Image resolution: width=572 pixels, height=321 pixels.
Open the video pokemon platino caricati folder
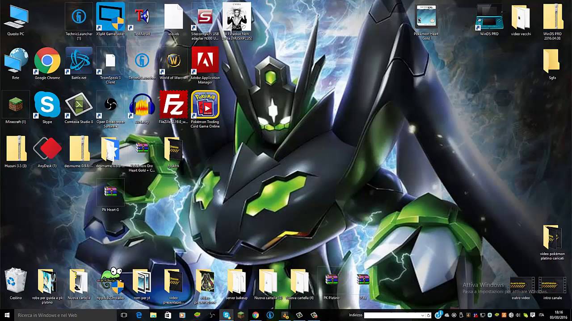click(552, 242)
